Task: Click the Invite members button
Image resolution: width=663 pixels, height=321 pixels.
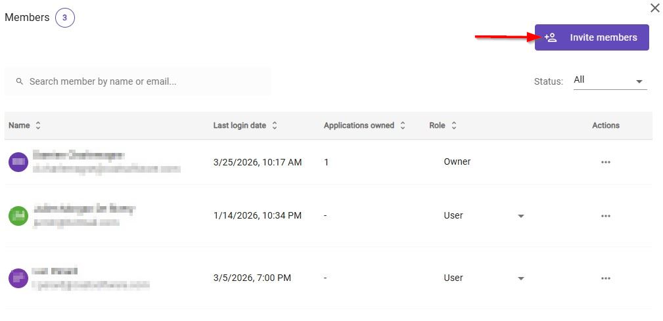Action: click(591, 37)
